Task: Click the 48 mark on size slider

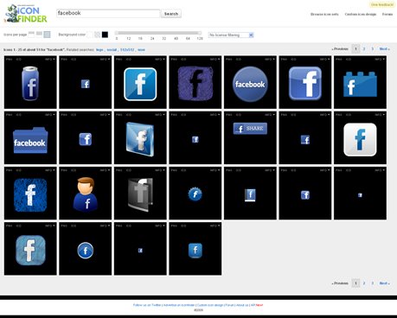Action: [176, 38]
